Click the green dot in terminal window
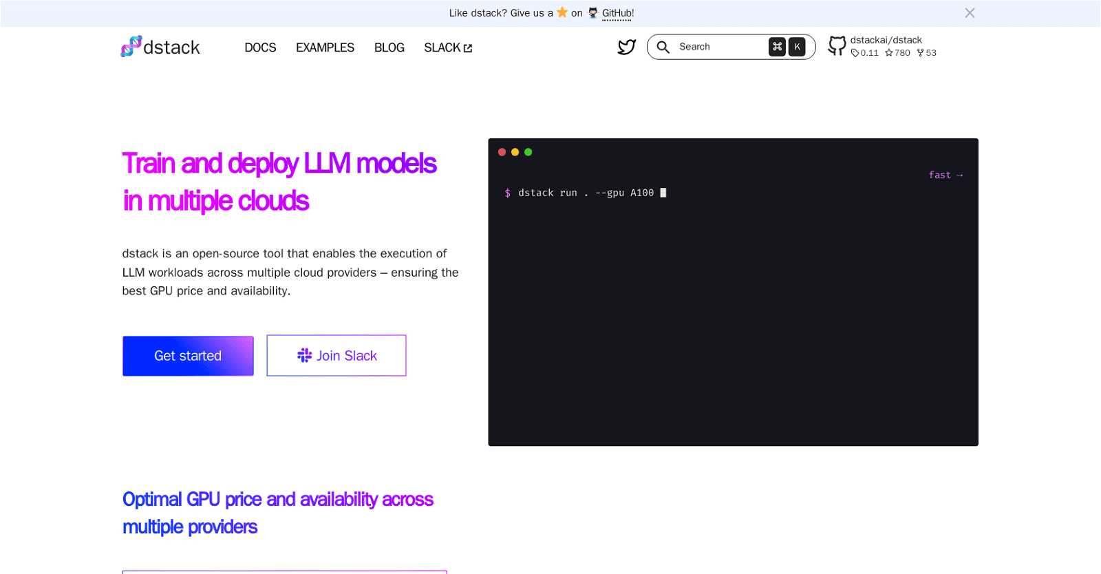 tap(528, 152)
